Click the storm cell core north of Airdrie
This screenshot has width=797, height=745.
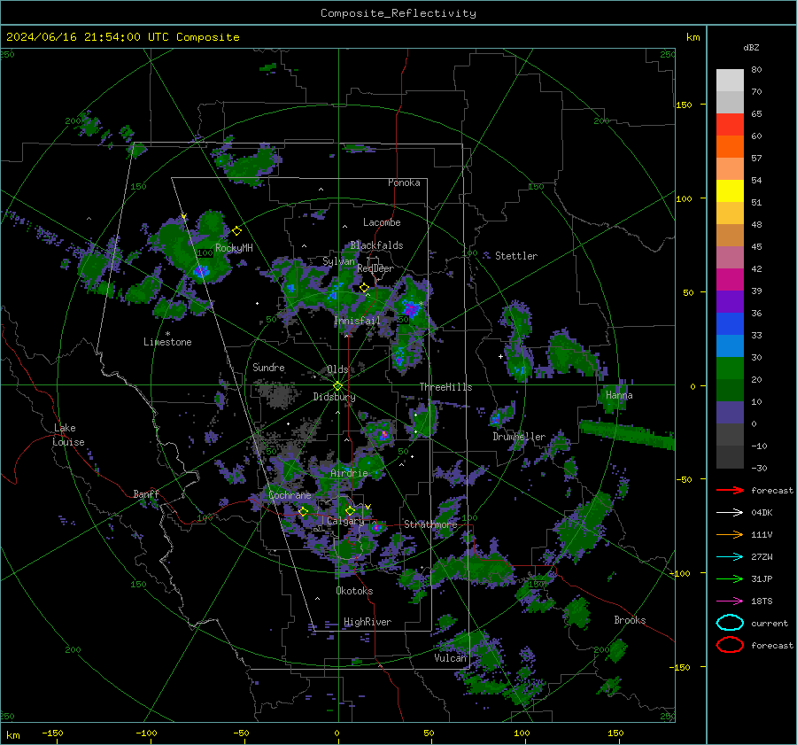tap(384, 435)
